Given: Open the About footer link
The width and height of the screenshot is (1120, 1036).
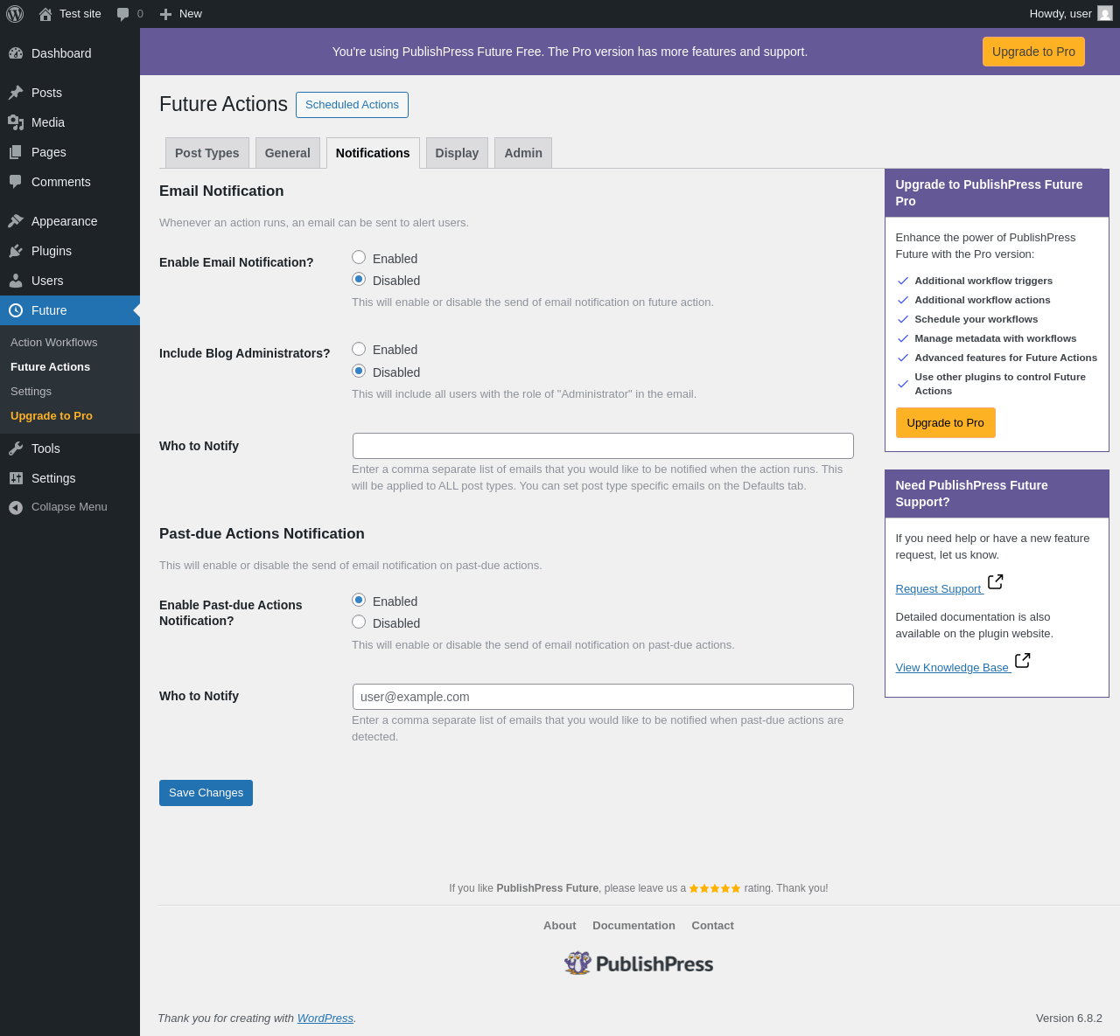Looking at the screenshot, I should 560,926.
